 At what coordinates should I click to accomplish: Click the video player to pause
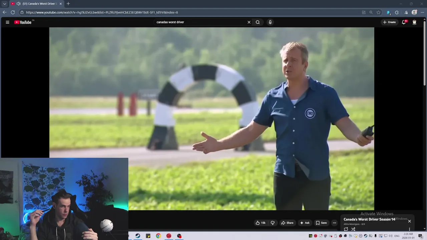coord(211,119)
